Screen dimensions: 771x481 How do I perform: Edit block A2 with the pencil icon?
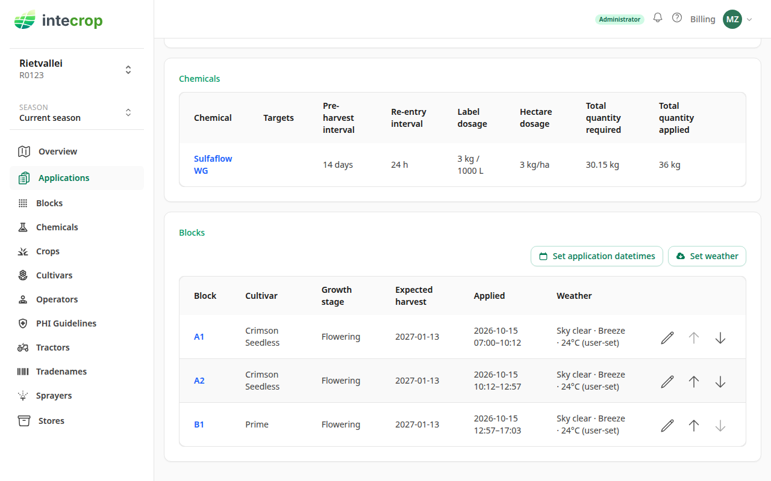[x=667, y=382]
